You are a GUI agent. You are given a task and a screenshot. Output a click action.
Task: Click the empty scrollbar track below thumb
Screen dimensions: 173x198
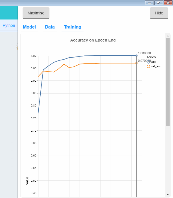coord(168,159)
